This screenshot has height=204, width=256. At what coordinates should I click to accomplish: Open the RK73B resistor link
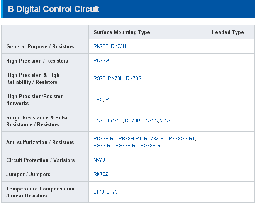click(x=101, y=46)
